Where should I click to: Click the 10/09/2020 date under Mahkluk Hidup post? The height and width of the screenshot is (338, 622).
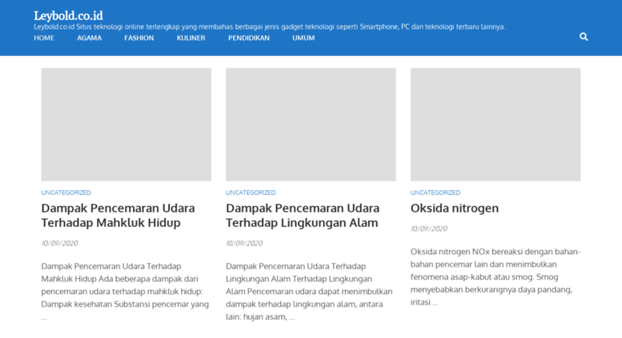[59, 243]
